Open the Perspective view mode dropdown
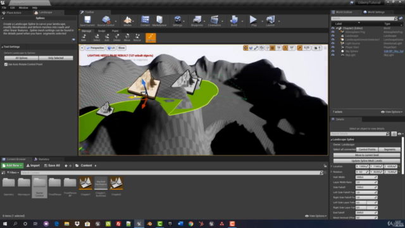 tap(95, 48)
